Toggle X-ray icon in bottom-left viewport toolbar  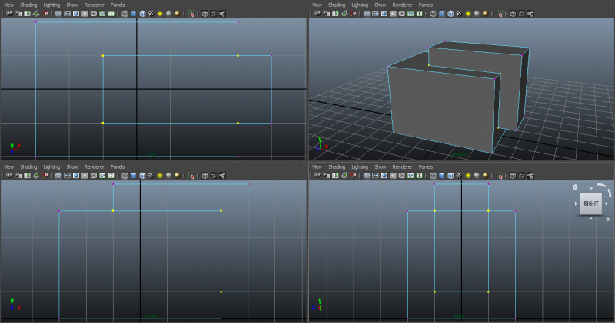pos(204,175)
